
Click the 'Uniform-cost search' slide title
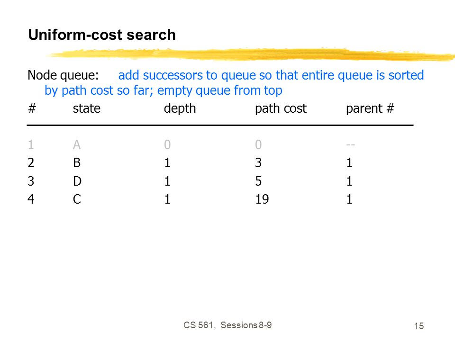[102, 35]
